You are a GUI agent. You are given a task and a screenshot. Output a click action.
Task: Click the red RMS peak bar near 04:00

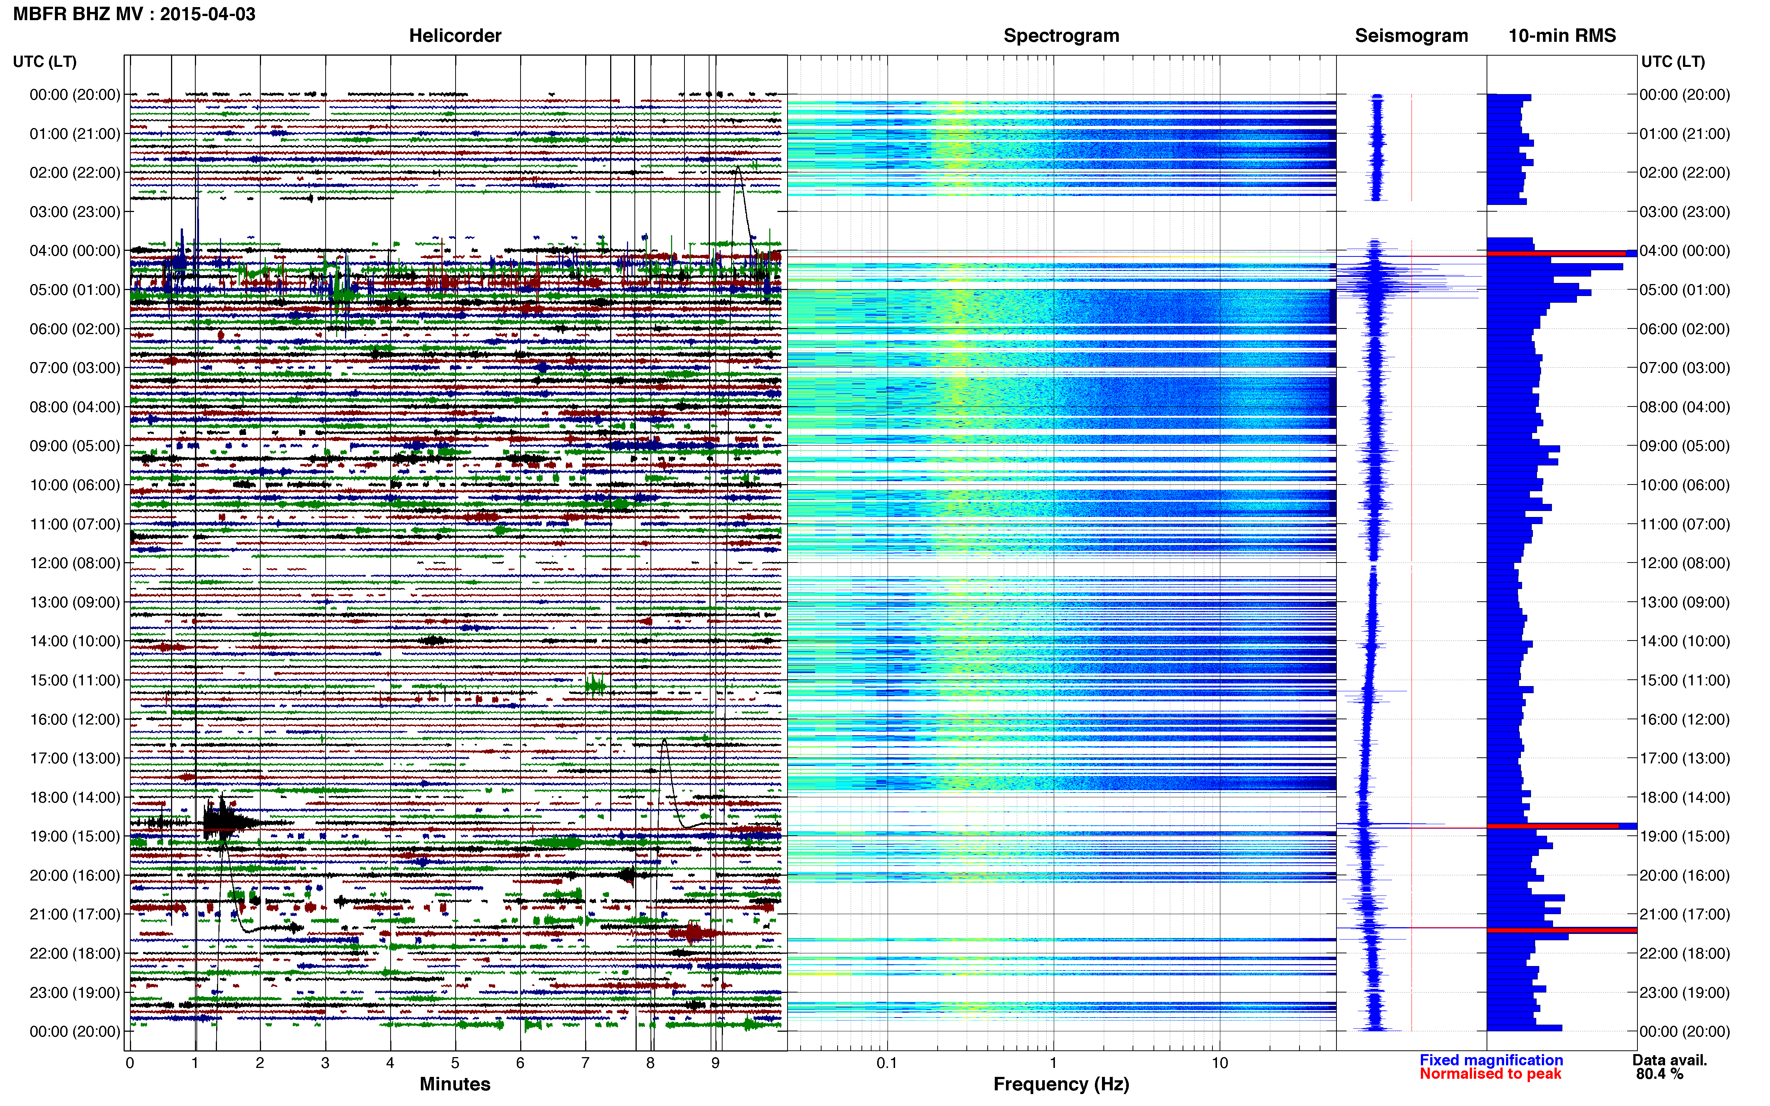(x=1556, y=254)
